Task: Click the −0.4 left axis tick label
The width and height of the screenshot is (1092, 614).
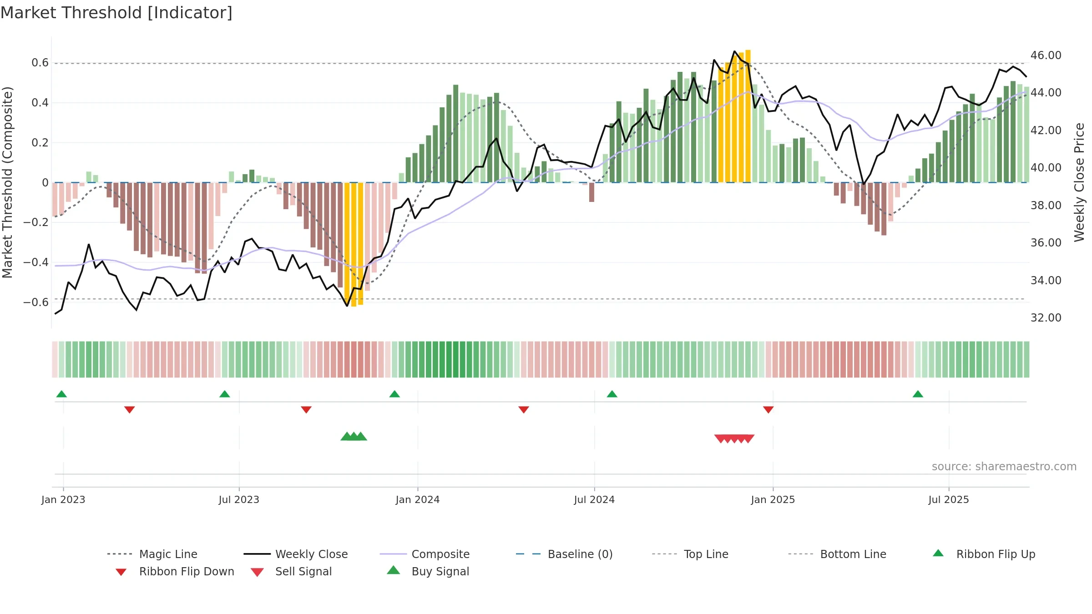Action: pos(36,262)
